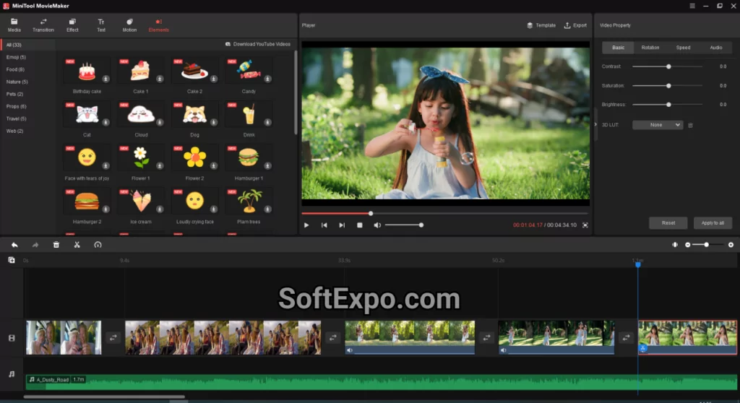This screenshot has height=403, width=740.
Task: Click the Saturation slider handle
Action: [x=668, y=86]
